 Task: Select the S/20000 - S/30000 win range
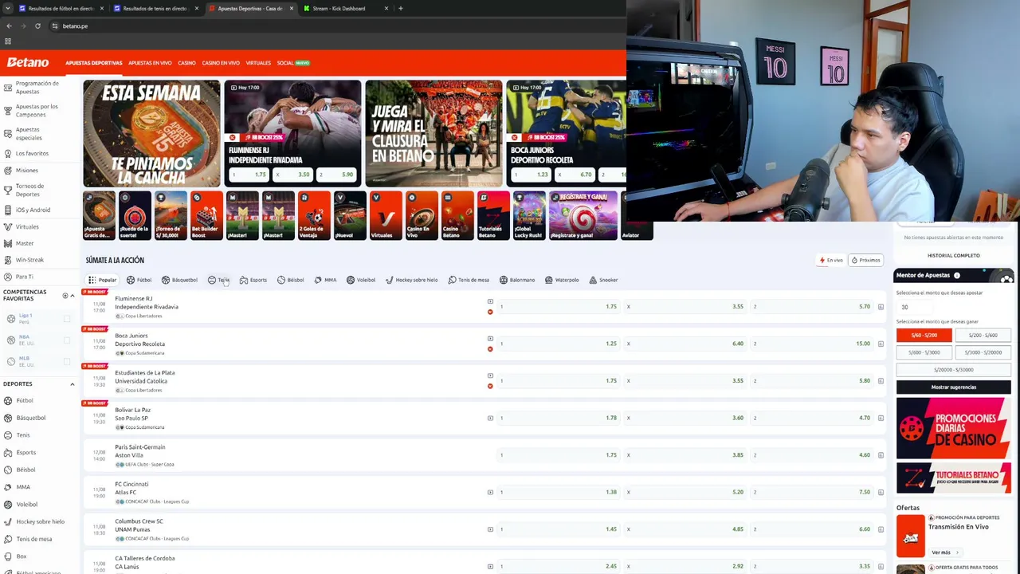tap(954, 370)
